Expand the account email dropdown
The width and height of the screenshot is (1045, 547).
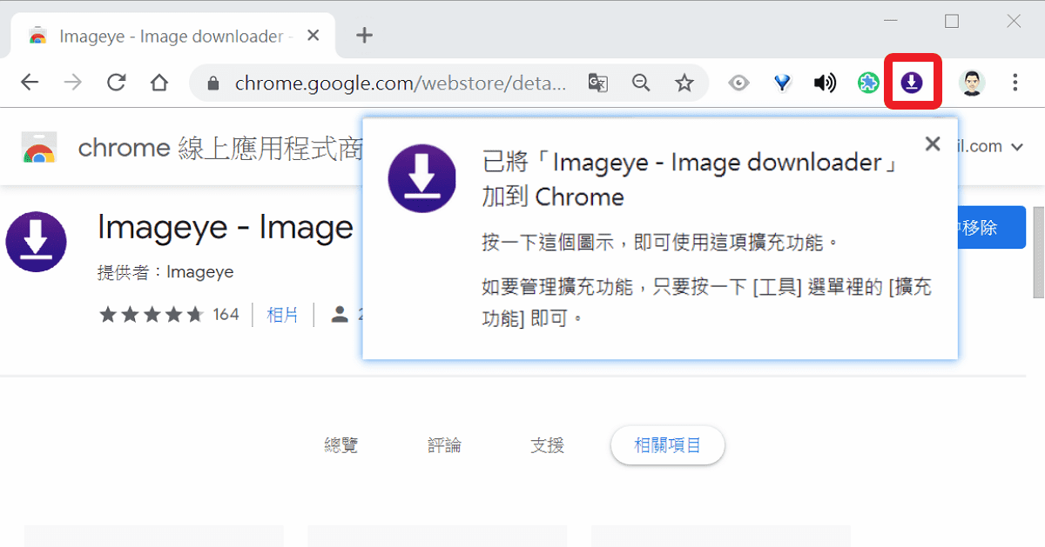click(1016, 147)
